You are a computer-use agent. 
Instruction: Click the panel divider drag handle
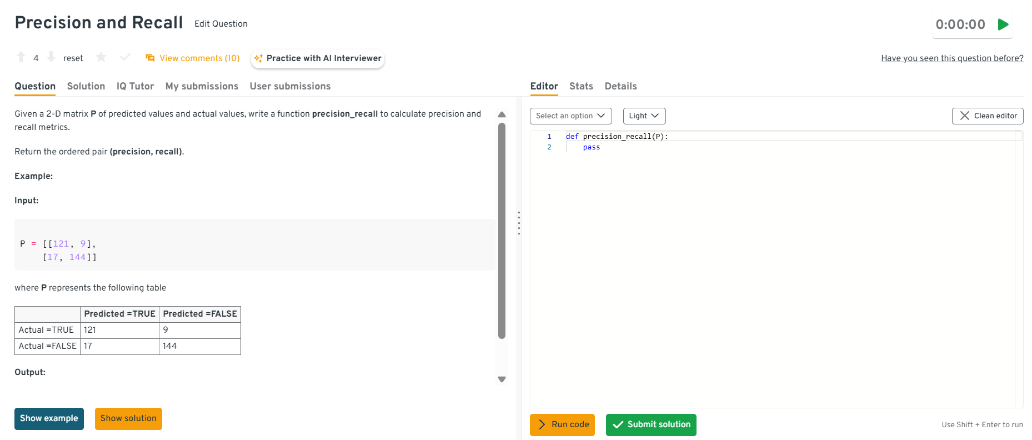pyautogui.click(x=519, y=223)
